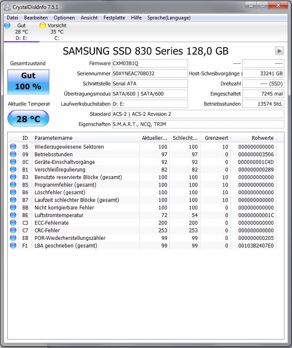Click the Gut 100 % health status button
Viewport: 292px width, 348px height.
coord(28,82)
